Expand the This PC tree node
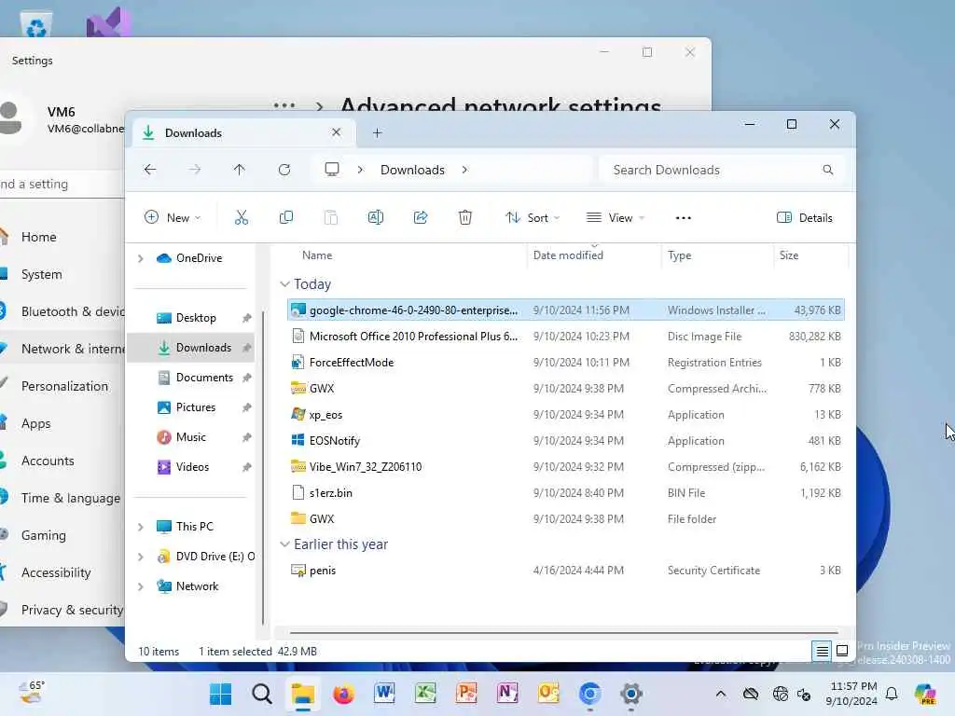Image resolution: width=955 pixels, height=716 pixels. 141,527
